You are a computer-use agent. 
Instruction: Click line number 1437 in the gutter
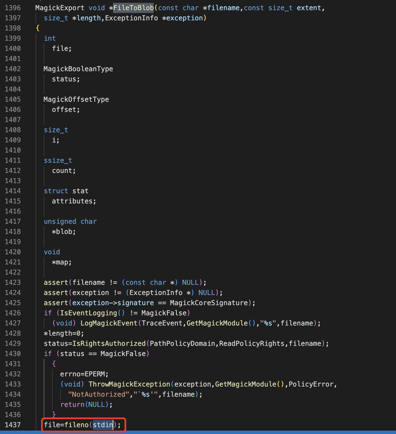[x=13, y=425]
